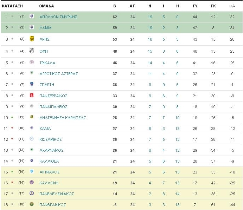The image size is (243, 210).
Task: Click the ΠΑΝΣΕΡΡΑΪΚΟΣ red crest icon
Action: click(32, 95)
